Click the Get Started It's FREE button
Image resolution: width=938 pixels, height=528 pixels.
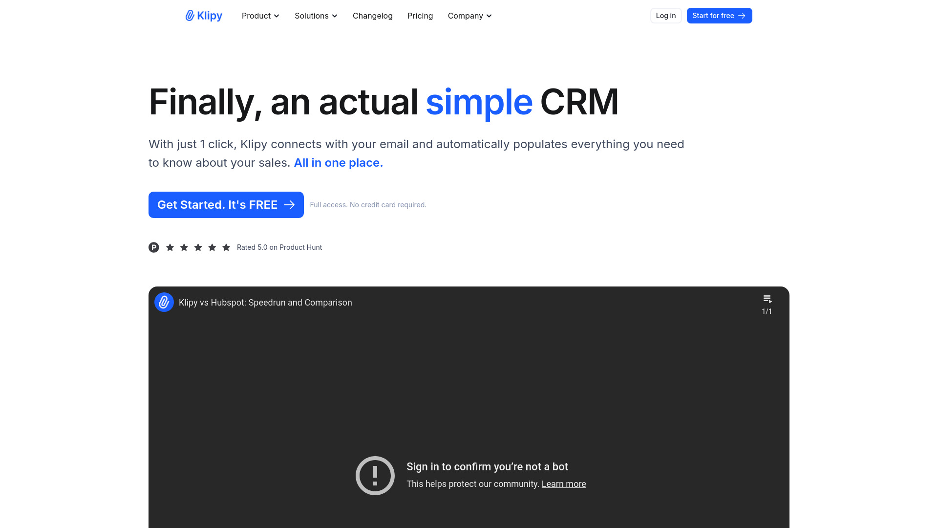click(226, 204)
